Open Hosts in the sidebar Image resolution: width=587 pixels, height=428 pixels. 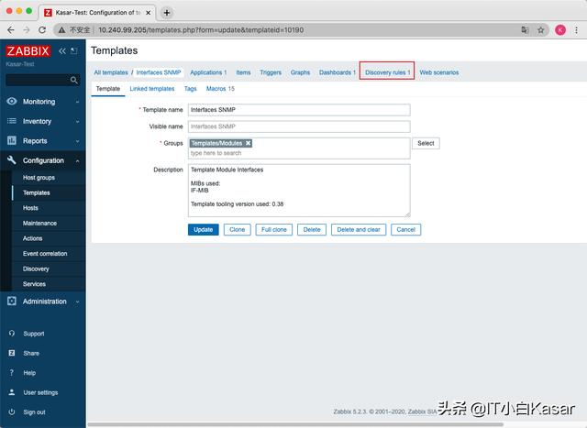(x=30, y=208)
